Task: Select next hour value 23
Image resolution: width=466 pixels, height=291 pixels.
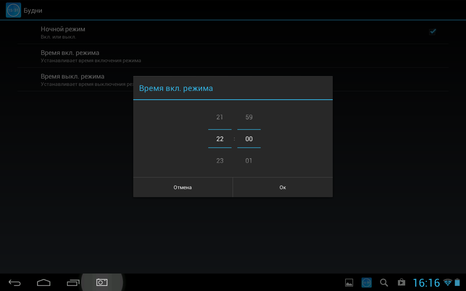Action: point(220,161)
